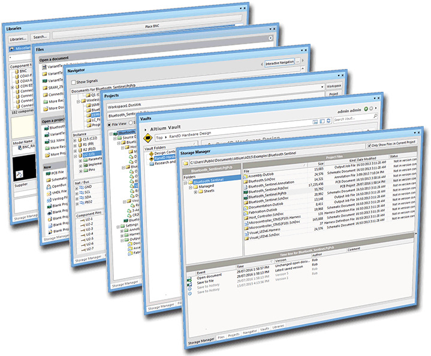Switch to the Libraries tab at the bottom
Viewport: 431px width, 356px height.
click(278, 326)
